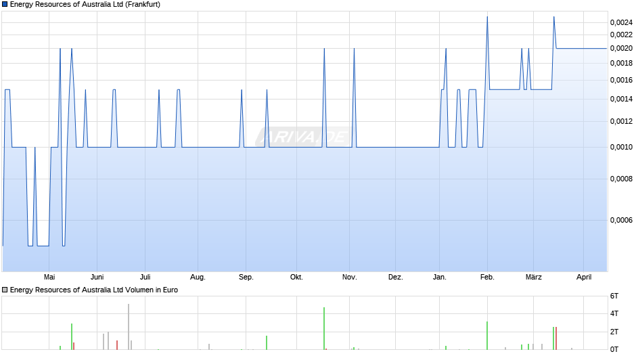
Task: Click the 'Nov.' month label
Action: click(349, 277)
